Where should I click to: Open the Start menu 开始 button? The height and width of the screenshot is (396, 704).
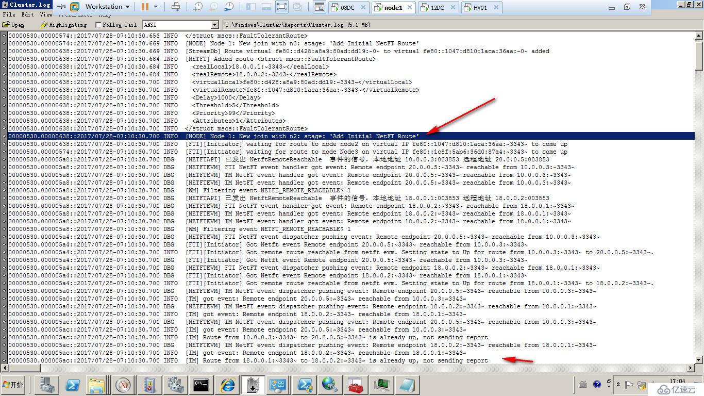pos(13,385)
